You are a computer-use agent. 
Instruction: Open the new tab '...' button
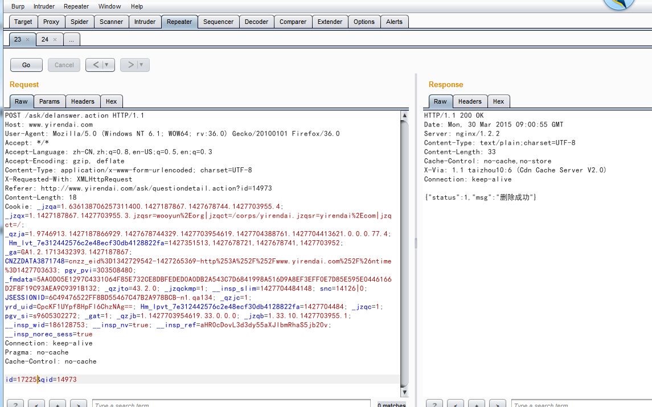(x=72, y=39)
